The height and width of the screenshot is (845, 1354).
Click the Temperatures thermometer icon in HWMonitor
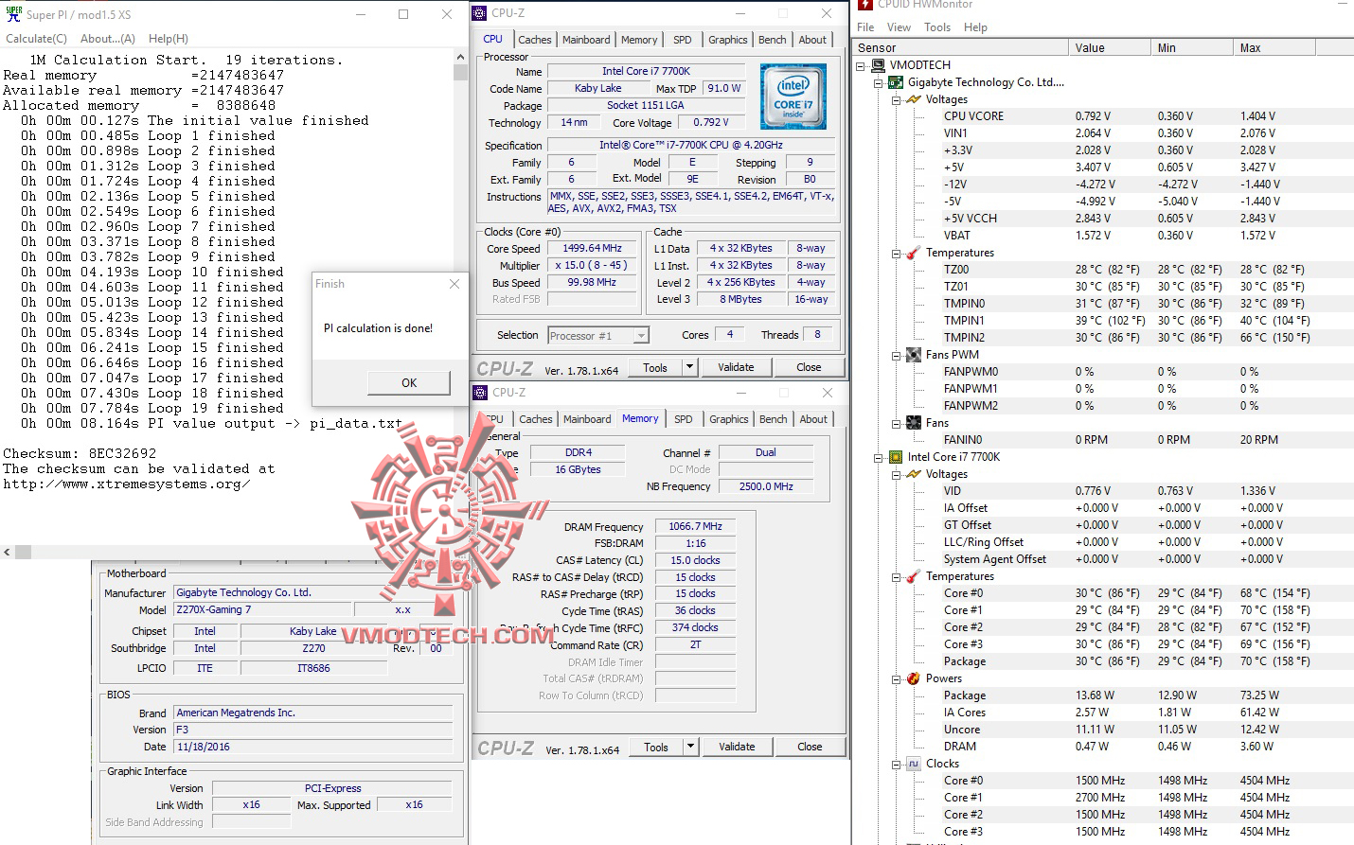coord(912,253)
